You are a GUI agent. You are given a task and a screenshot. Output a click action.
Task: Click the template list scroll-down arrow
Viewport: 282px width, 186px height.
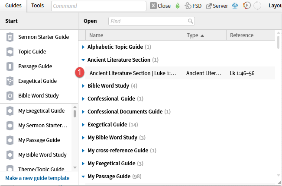[x=75, y=167]
